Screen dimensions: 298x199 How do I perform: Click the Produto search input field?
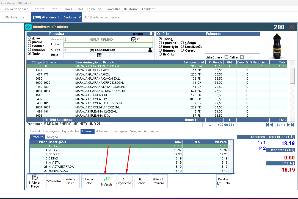pyautogui.click(x=108, y=45)
